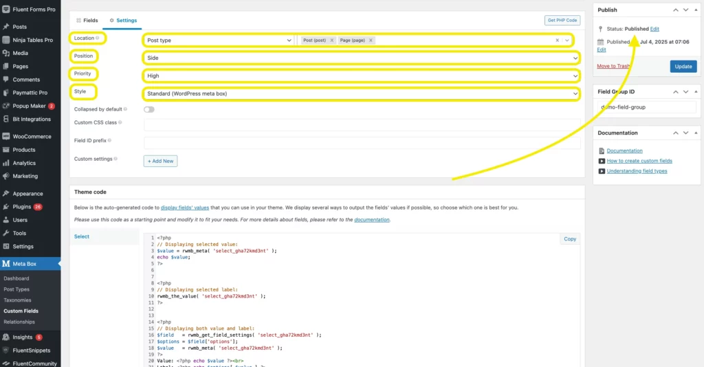The image size is (704, 367).
Task: Edit the published status
Action: (654, 29)
